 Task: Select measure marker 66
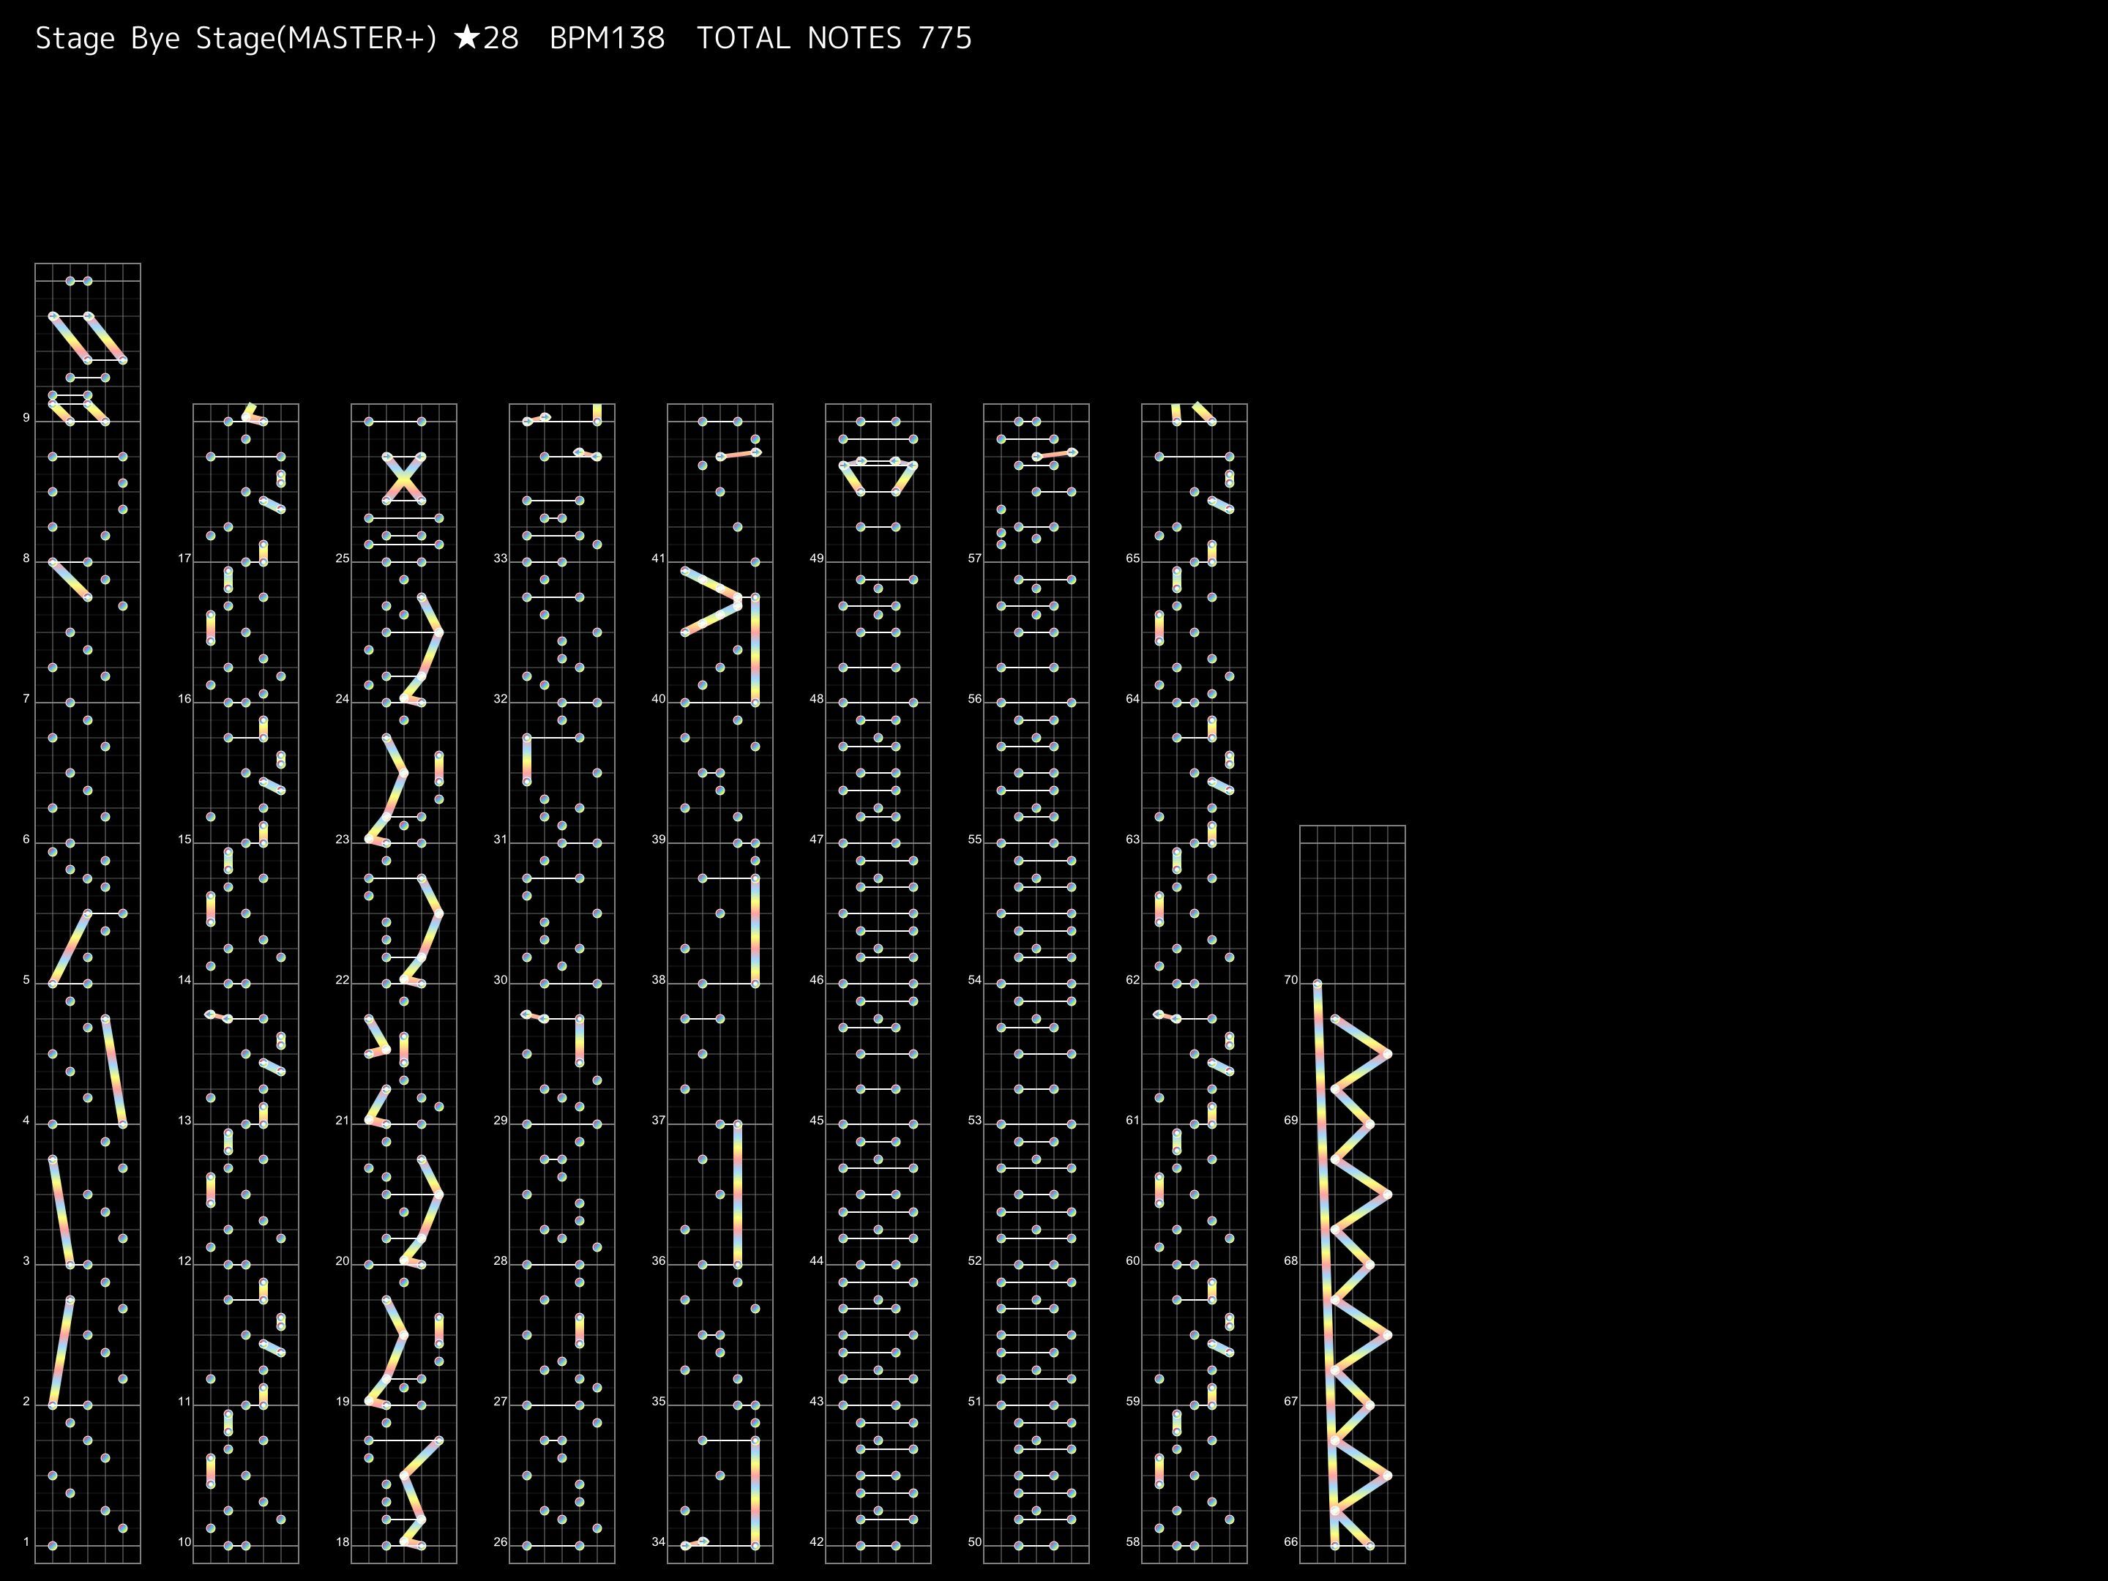[1290, 1542]
